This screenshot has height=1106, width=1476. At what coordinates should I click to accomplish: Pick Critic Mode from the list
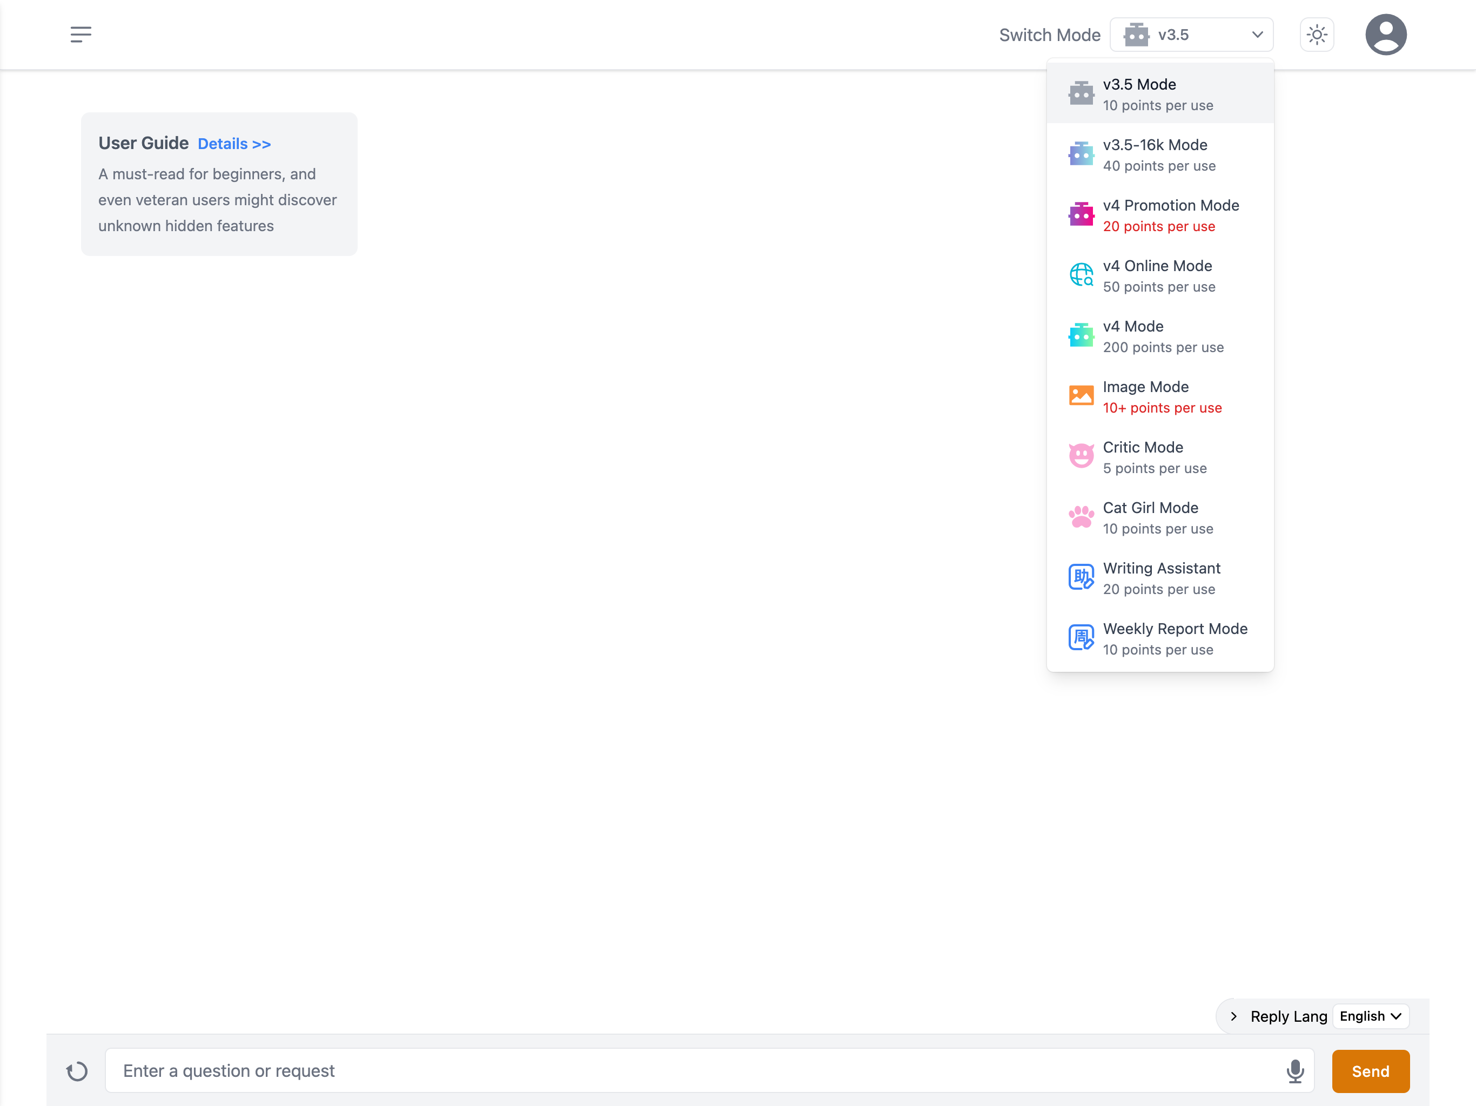[x=1160, y=456]
